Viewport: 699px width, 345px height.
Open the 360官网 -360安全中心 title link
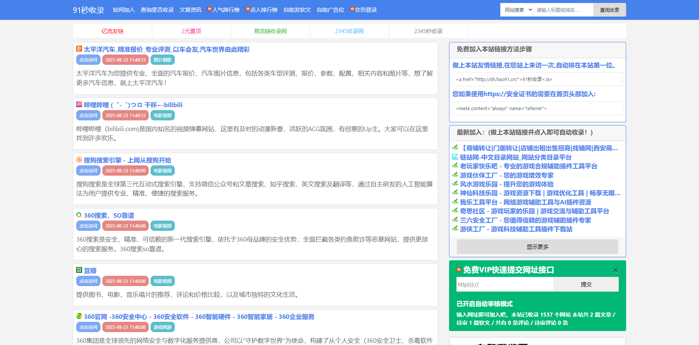[x=199, y=317]
